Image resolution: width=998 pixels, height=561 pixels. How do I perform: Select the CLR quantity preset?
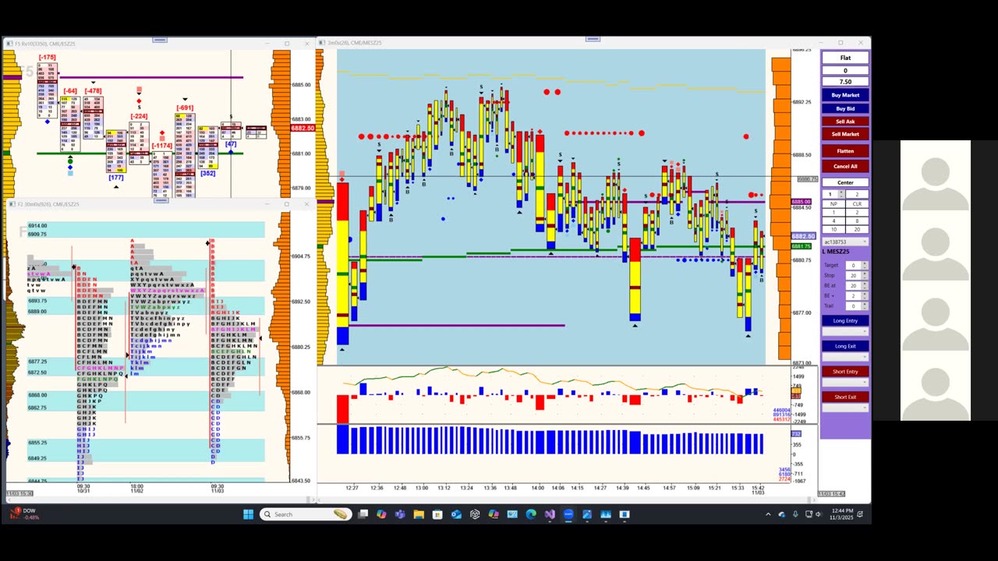tap(857, 204)
